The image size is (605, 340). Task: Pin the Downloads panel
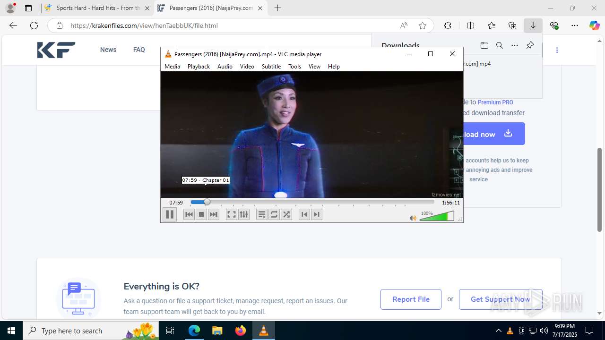point(530,45)
